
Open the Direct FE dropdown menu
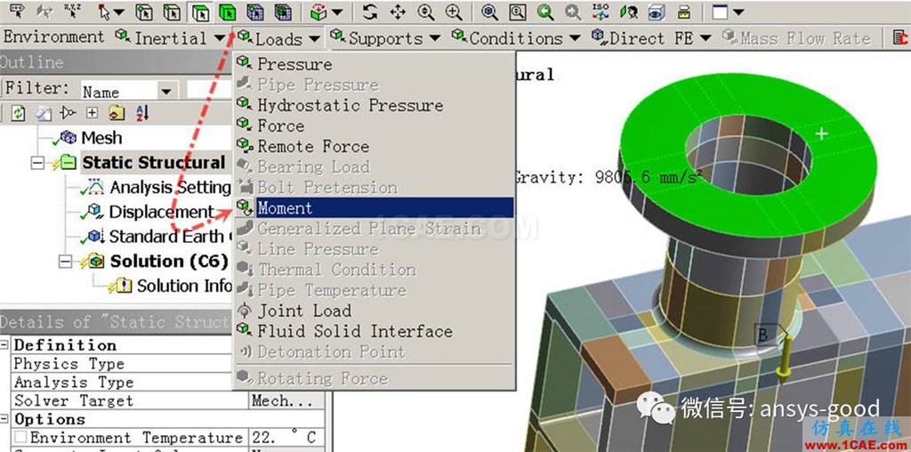(651, 38)
